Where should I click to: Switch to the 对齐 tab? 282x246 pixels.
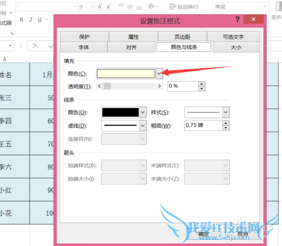(x=131, y=47)
